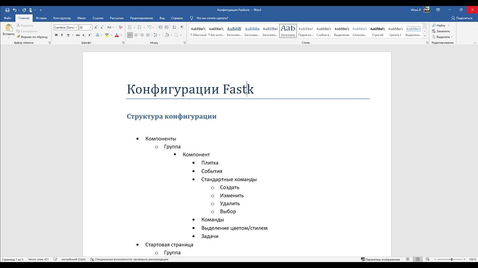The image size is (478, 268).
Task: Switch to the Рецензирование (Review) tab
Action: (142, 18)
